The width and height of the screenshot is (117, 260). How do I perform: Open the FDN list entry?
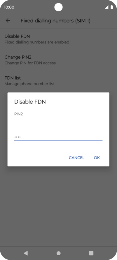pos(58,80)
